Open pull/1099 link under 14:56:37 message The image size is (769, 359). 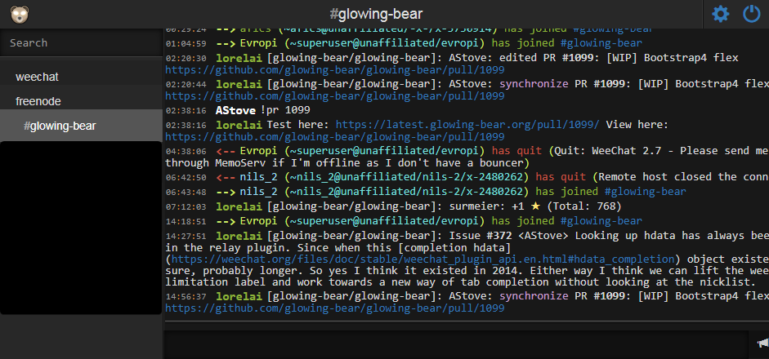334,308
